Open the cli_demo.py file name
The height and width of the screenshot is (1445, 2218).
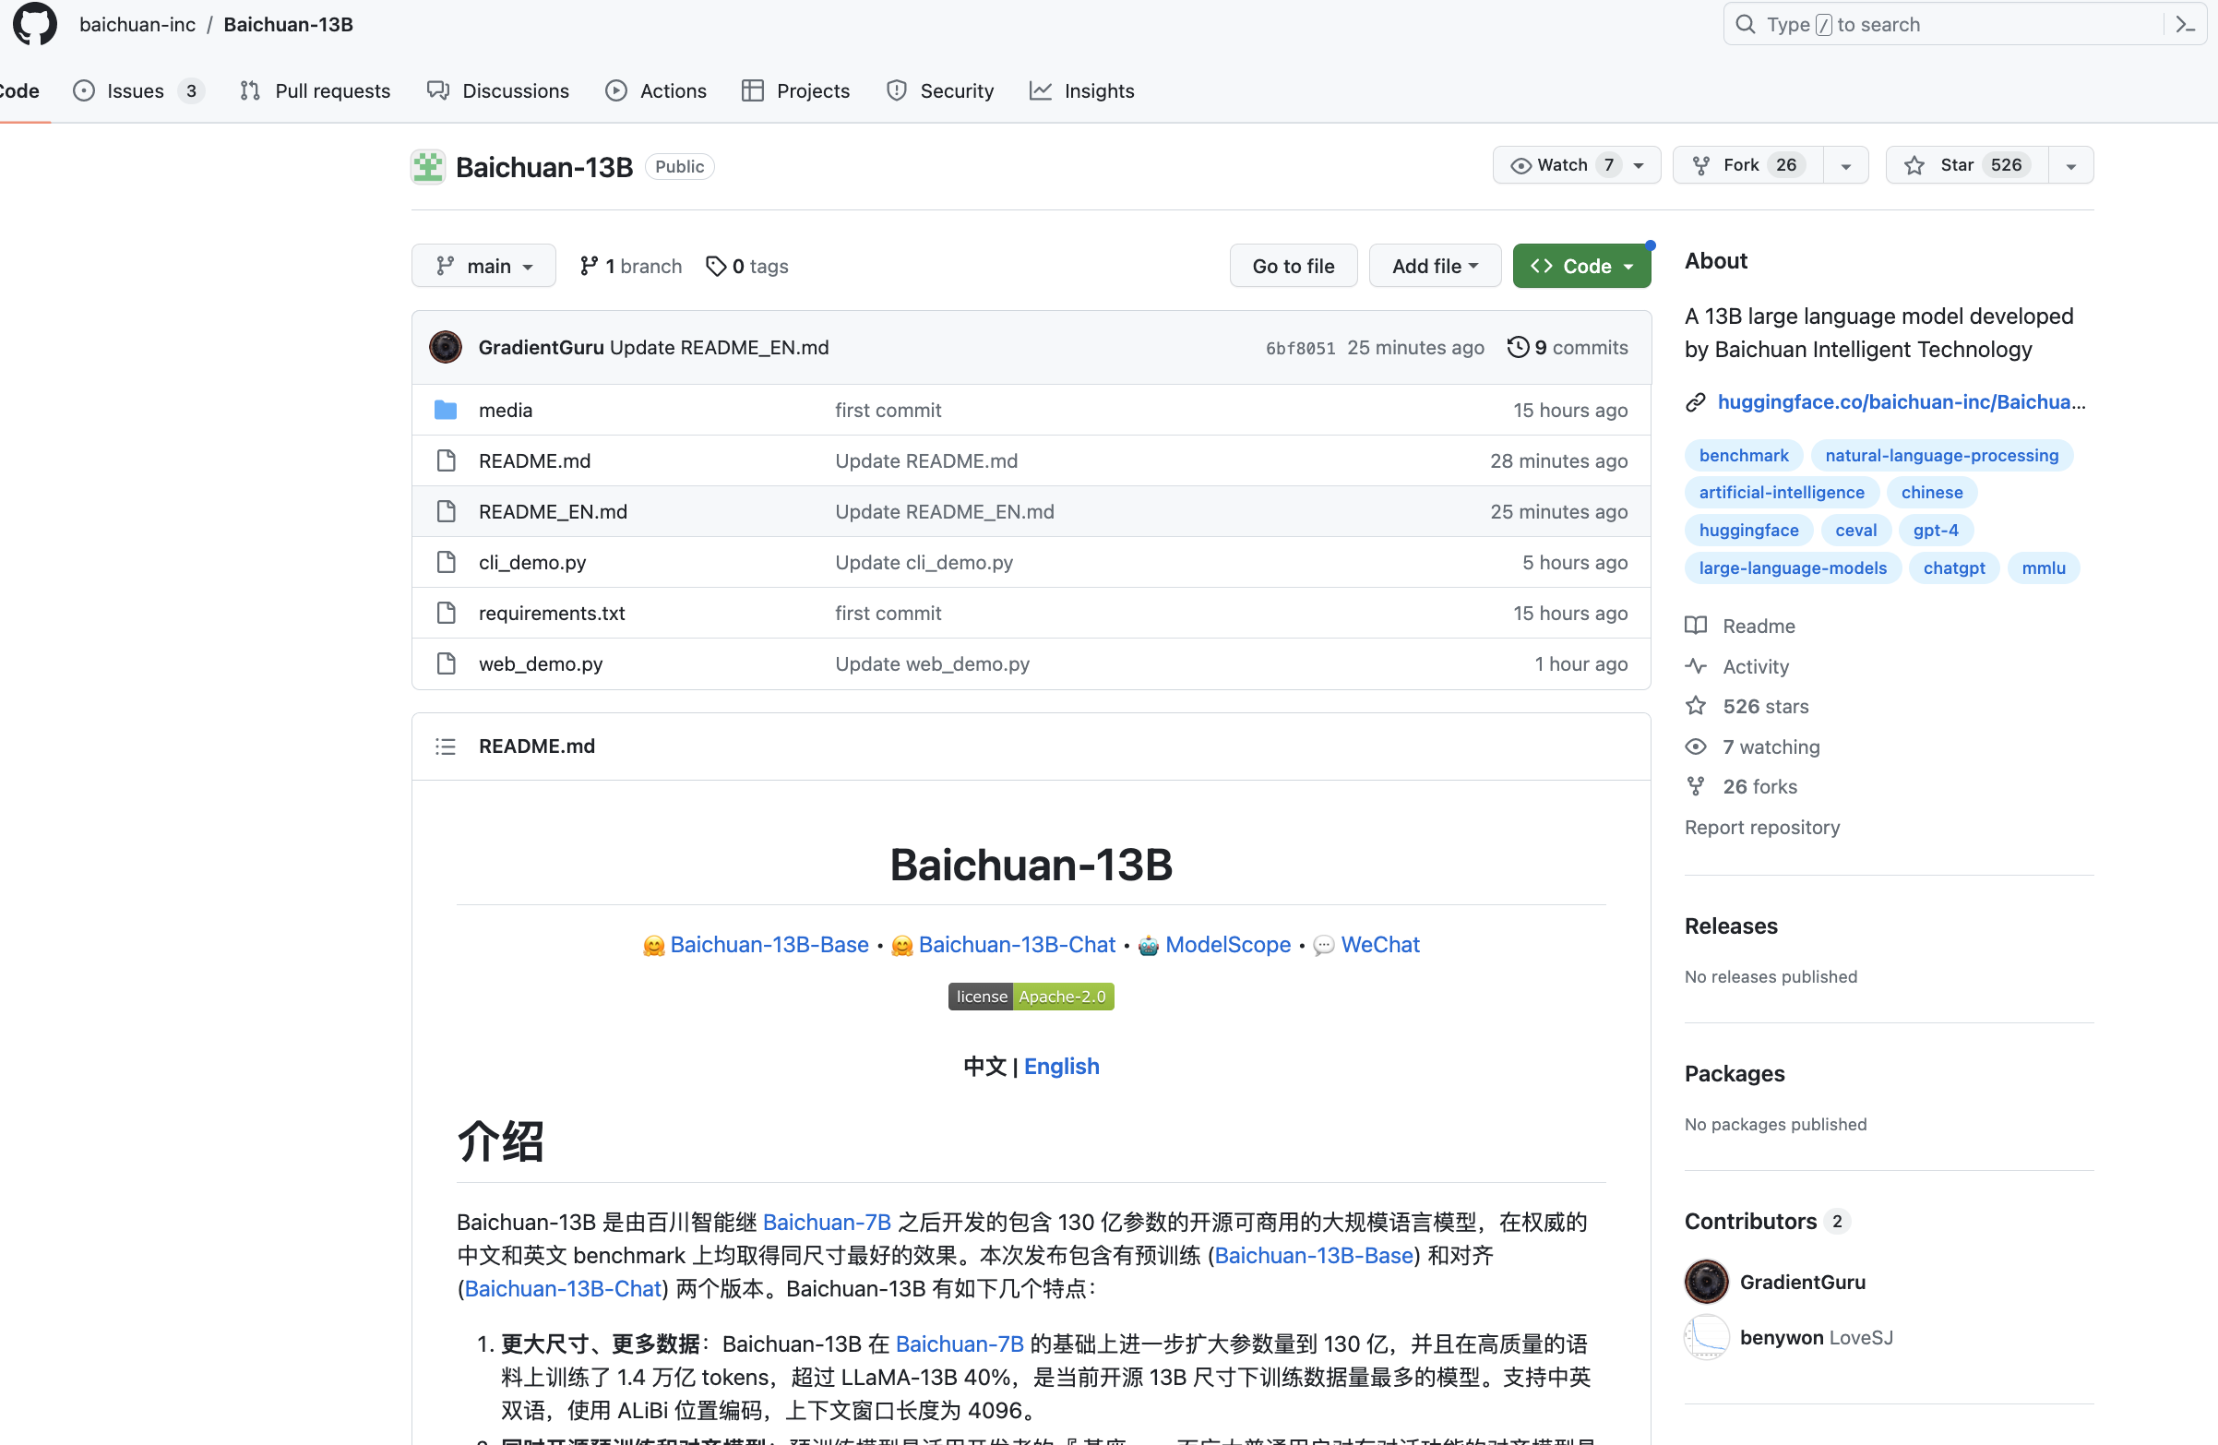[x=532, y=562]
